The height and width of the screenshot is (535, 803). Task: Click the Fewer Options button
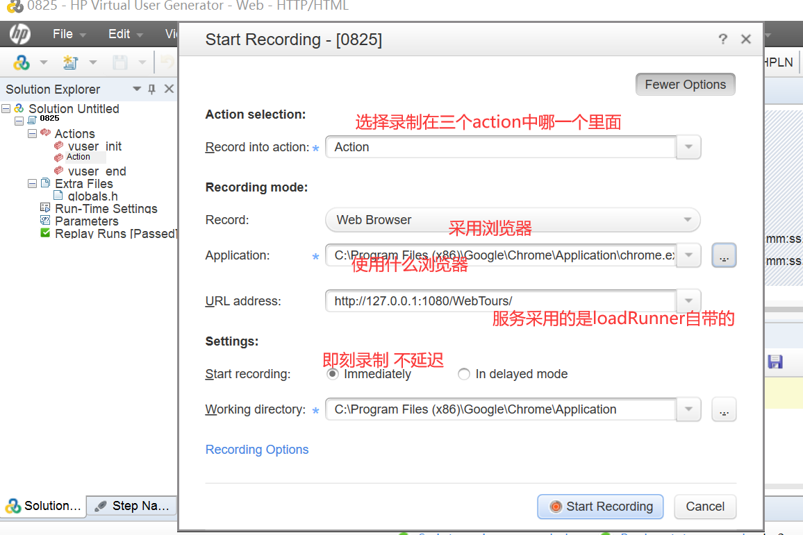pos(685,85)
